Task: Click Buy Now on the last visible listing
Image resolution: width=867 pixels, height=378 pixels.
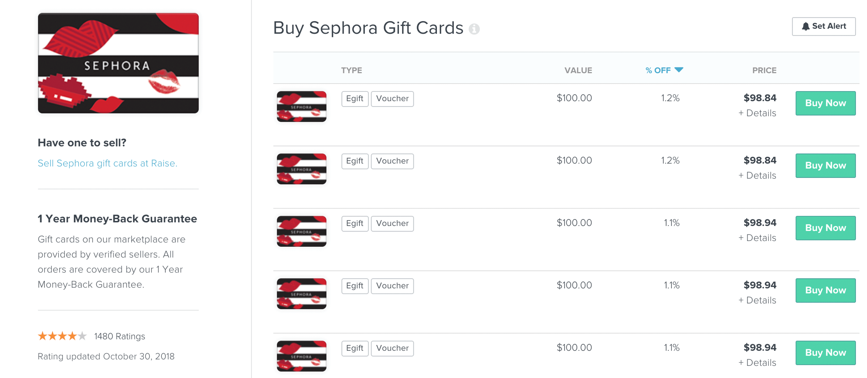Action: tap(825, 353)
